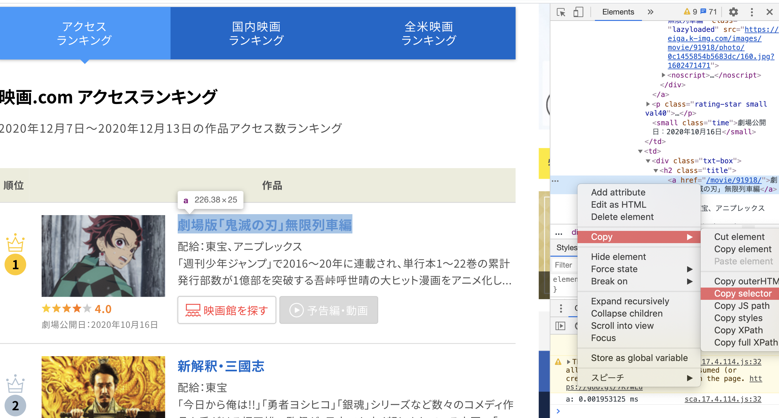Screen dimensions: 779x418
Task: Click the message count indicator showing 71
Action: pos(709,12)
